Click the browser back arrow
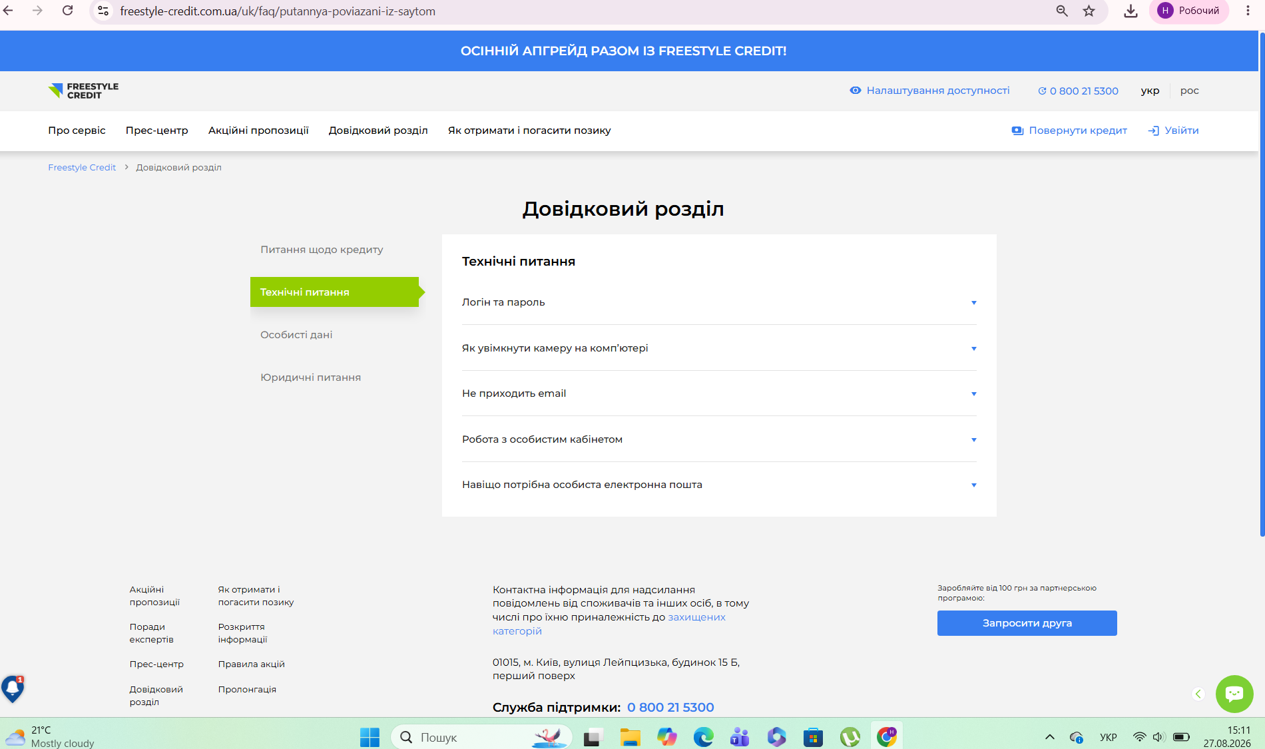The image size is (1265, 749). (8, 11)
